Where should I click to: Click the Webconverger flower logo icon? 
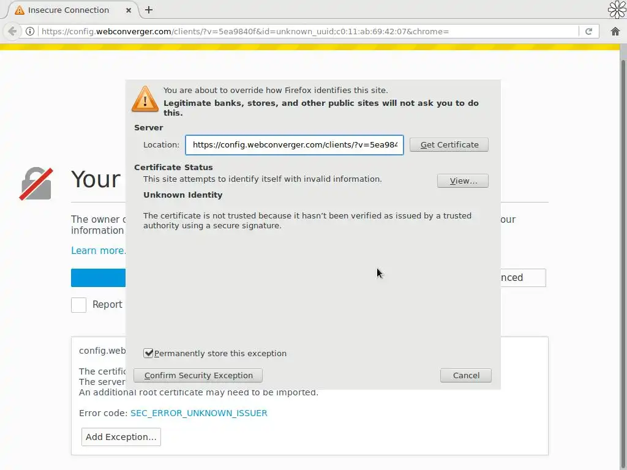click(617, 10)
